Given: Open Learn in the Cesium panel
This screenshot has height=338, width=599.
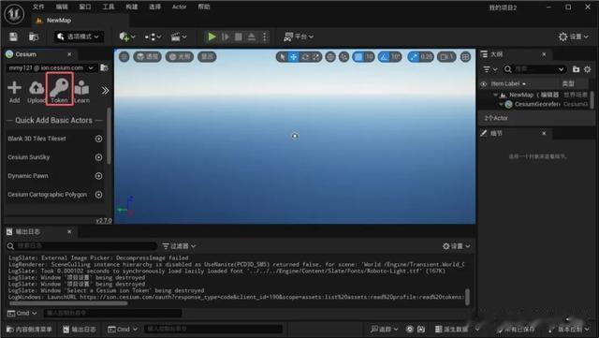Looking at the screenshot, I should (81, 92).
